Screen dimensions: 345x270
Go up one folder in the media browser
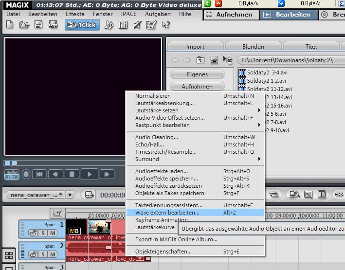[200, 60]
